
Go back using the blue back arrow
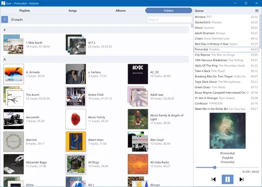(5, 19)
